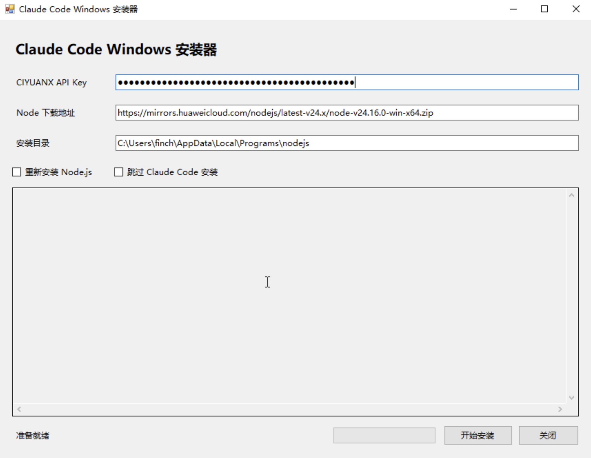
Task: Close the installer window with X
Action: [x=576, y=9]
